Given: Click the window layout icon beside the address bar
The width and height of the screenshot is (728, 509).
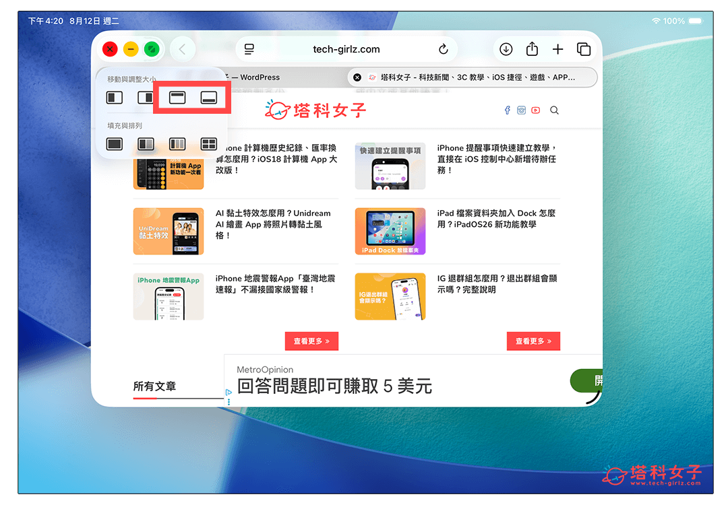Looking at the screenshot, I should [249, 48].
